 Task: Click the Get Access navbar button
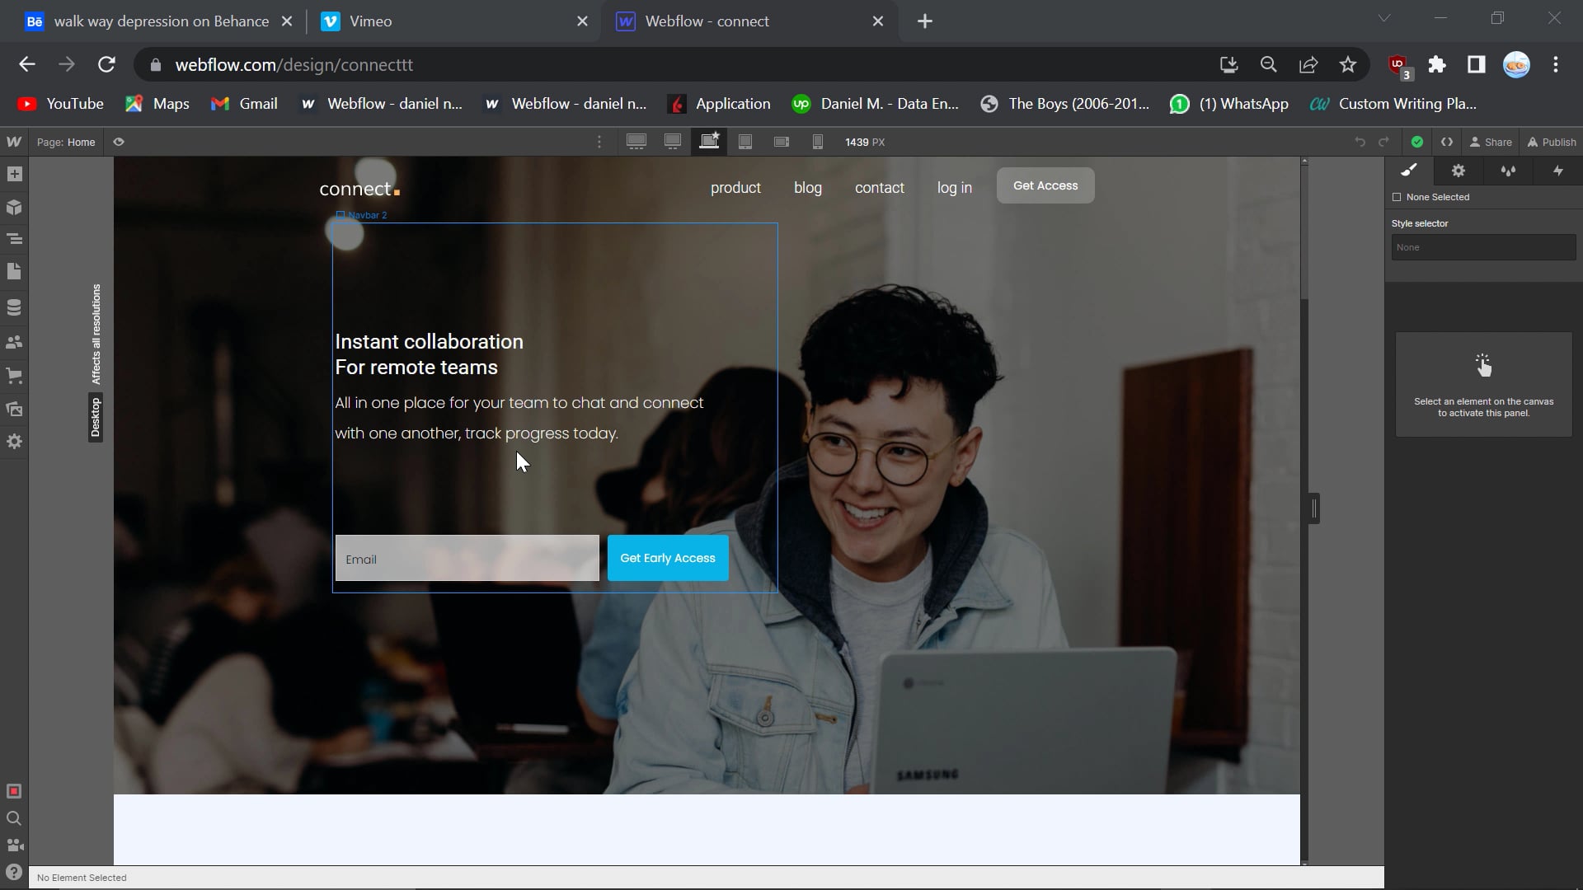coord(1045,185)
